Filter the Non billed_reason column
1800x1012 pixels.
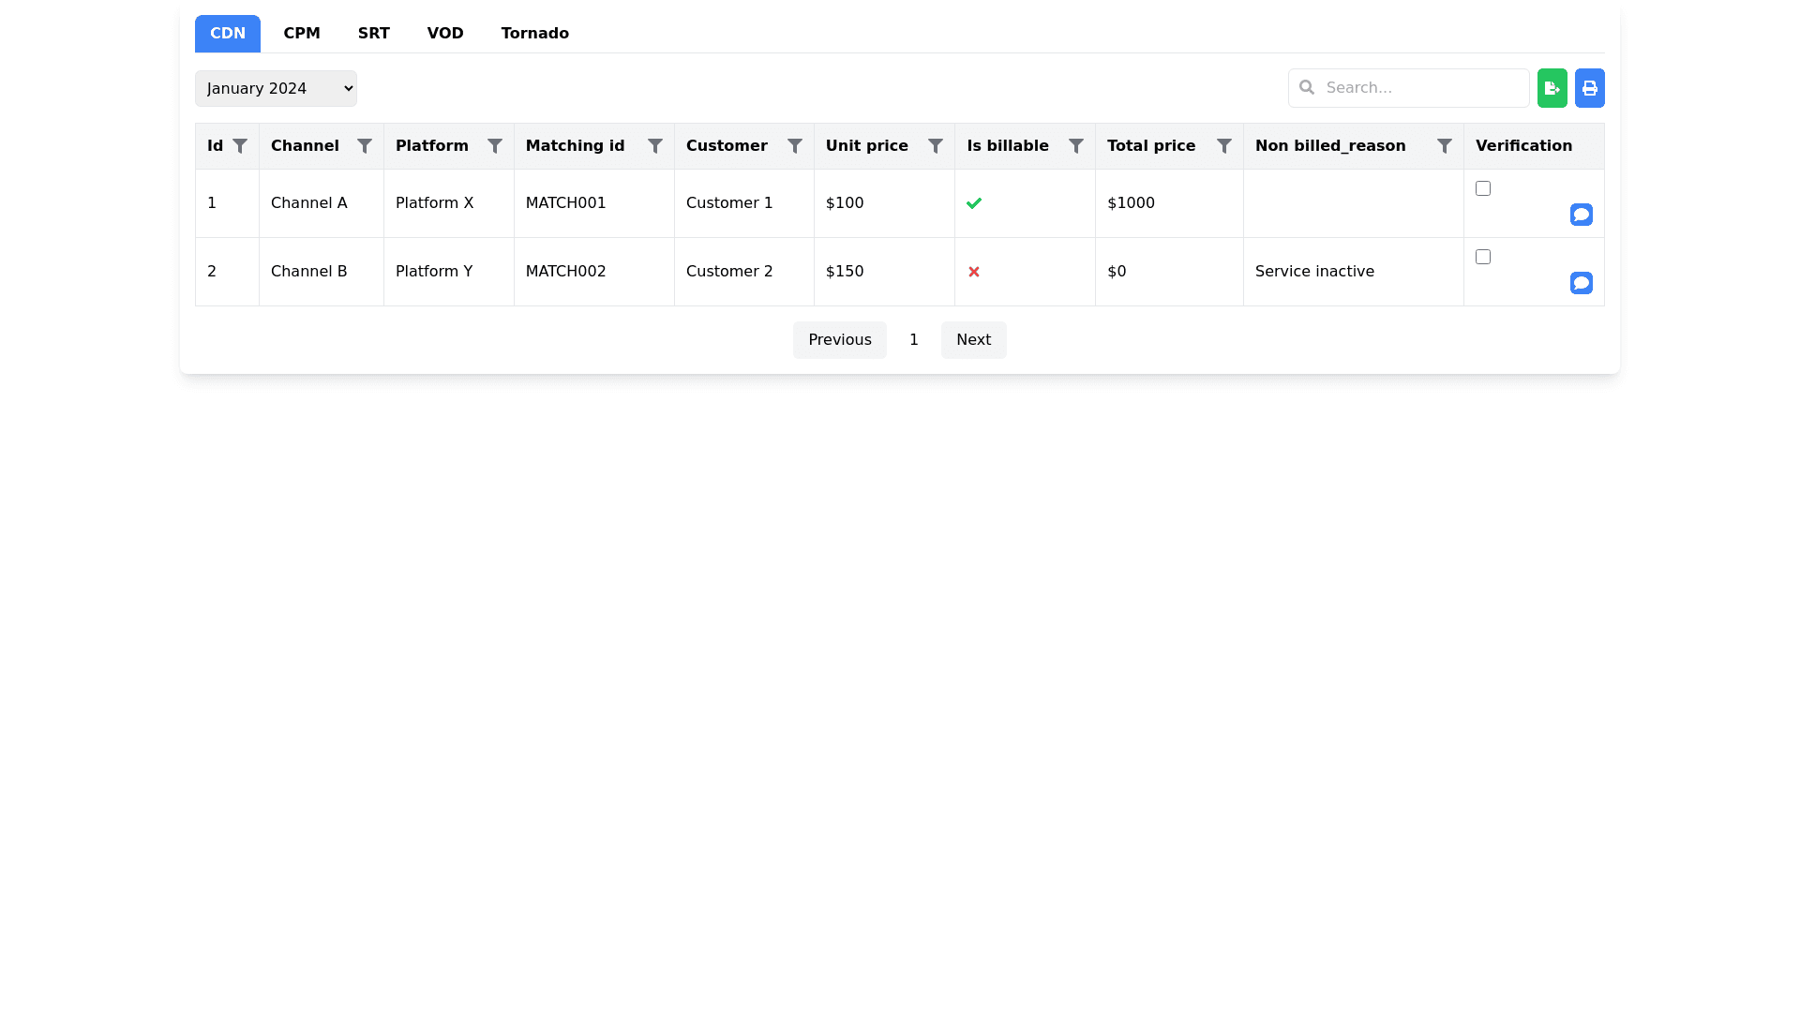click(x=1445, y=146)
